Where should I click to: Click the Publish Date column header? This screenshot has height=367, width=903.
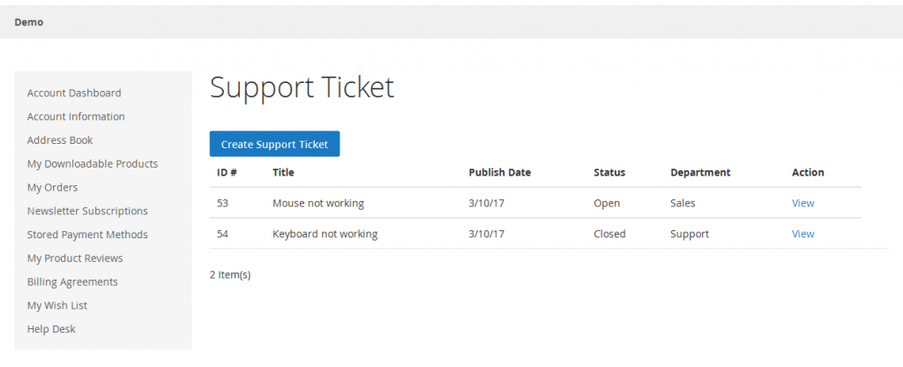coord(500,172)
